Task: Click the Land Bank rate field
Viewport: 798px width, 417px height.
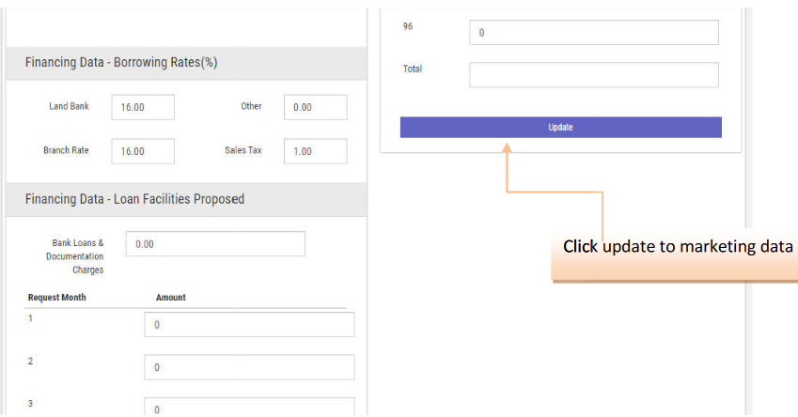Action: pyautogui.click(x=142, y=107)
